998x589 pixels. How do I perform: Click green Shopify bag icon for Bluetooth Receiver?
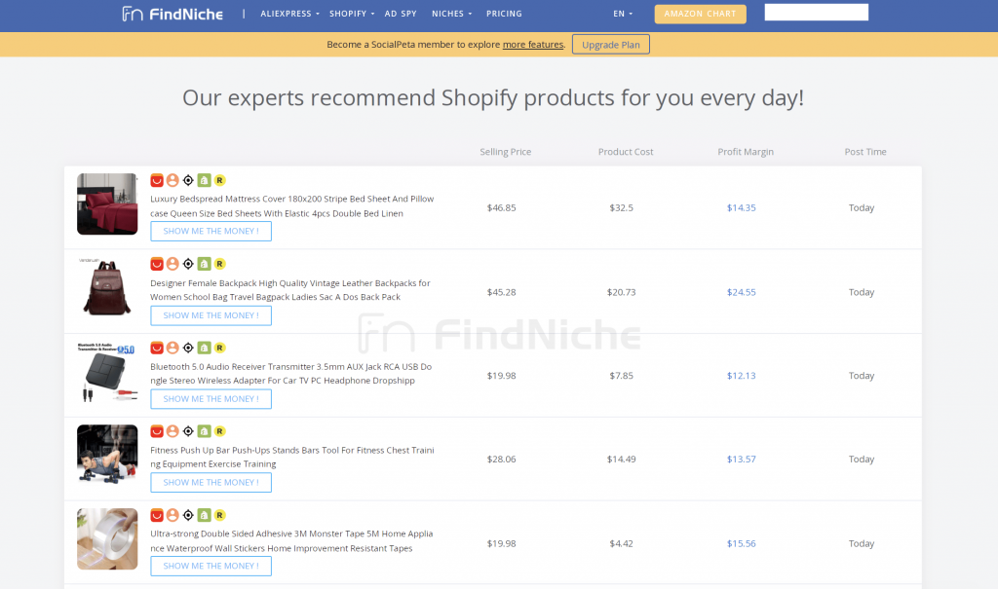pyautogui.click(x=204, y=348)
